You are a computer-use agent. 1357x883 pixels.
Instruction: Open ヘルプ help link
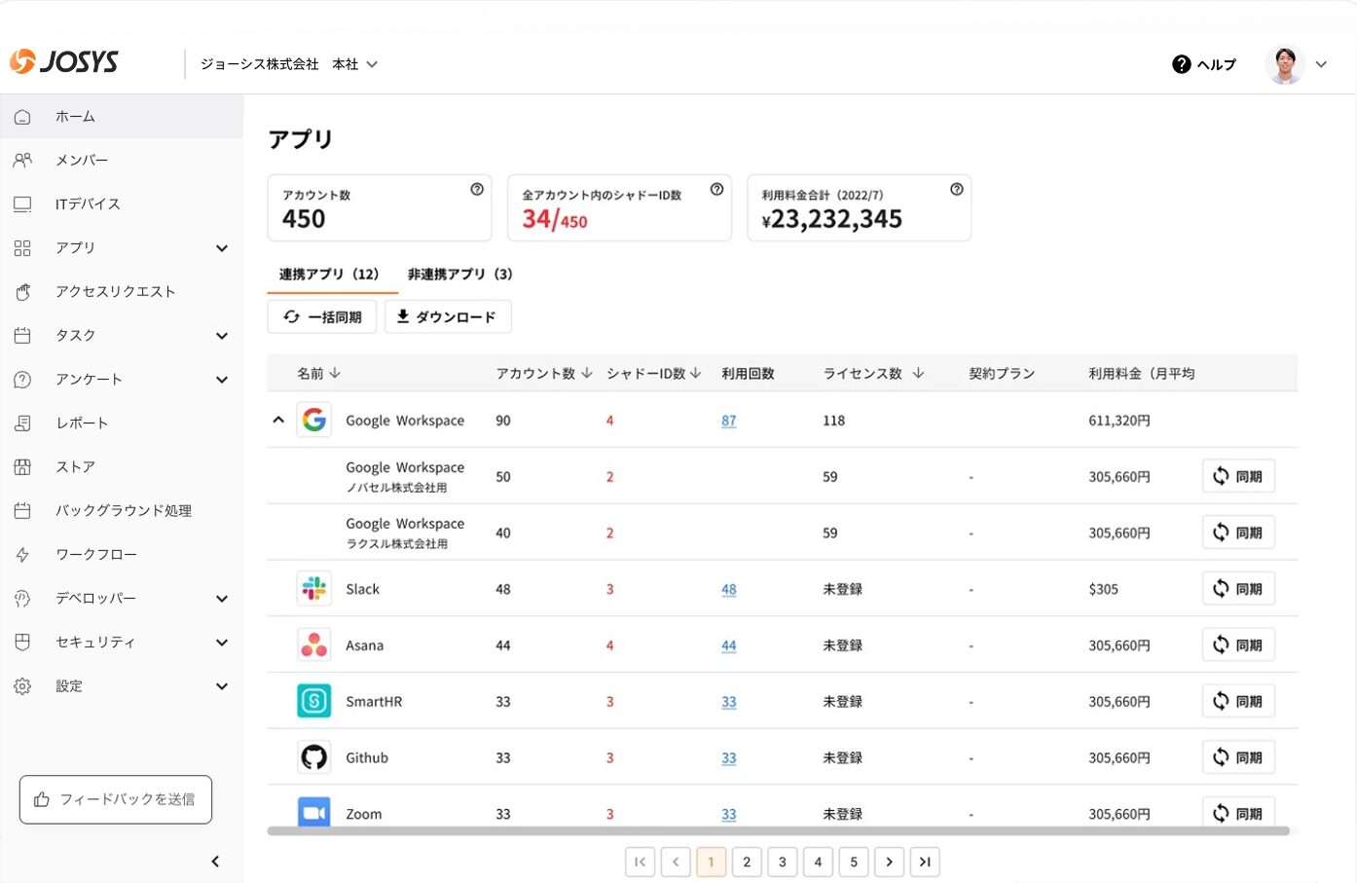pos(1204,64)
